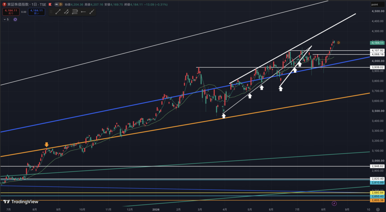The image size is (386, 212).
Task: Click the 2,820.40 price label
Action: click(x=377, y=179)
